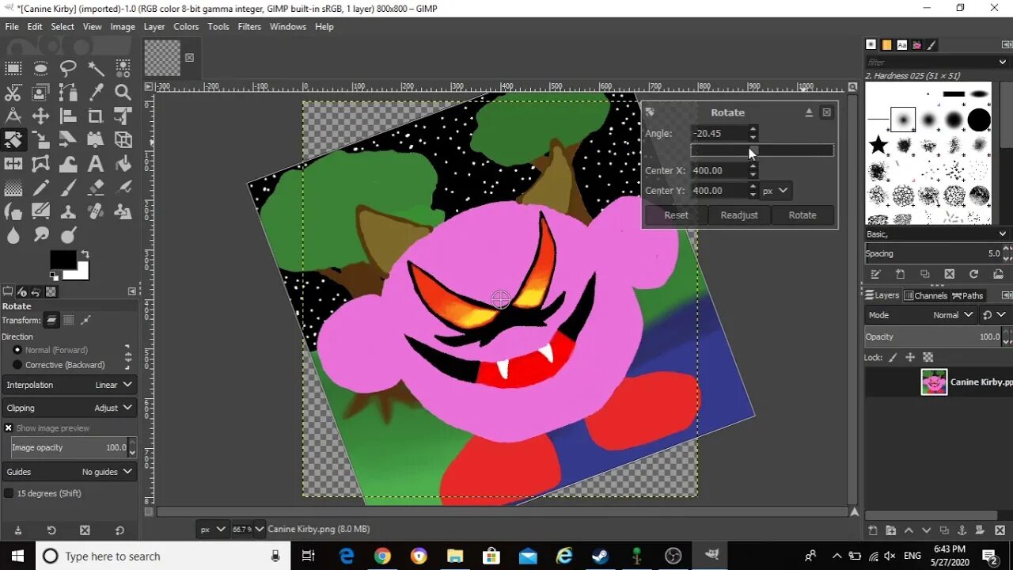
Task: Select the Ellipse Select tool
Action: (x=40, y=68)
